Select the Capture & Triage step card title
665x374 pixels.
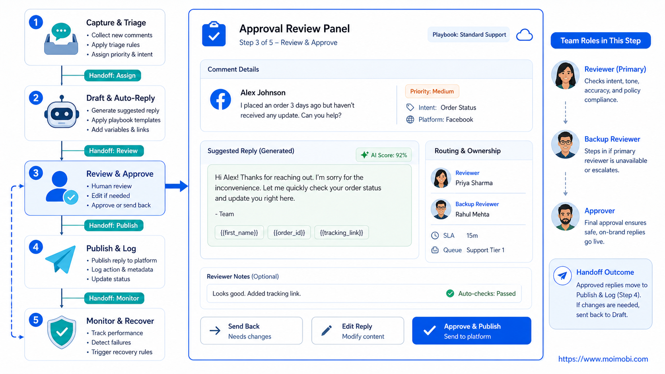[116, 23]
